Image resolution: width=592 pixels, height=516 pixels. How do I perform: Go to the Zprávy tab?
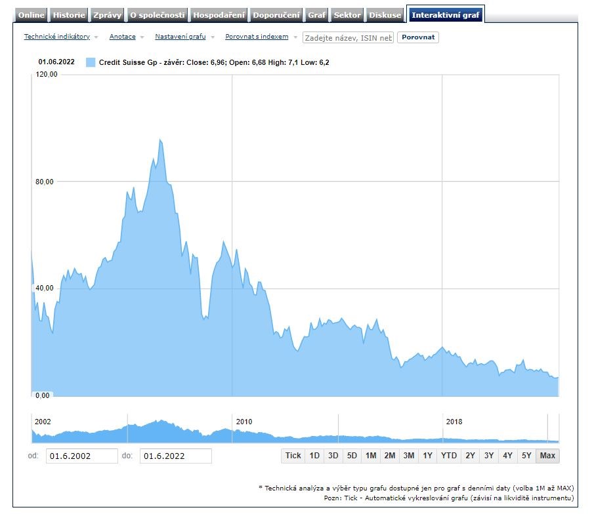point(107,15)
